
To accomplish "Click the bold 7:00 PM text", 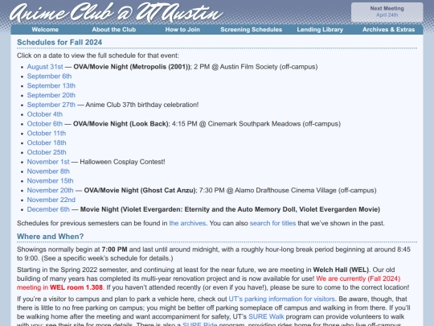I will 114,250.
